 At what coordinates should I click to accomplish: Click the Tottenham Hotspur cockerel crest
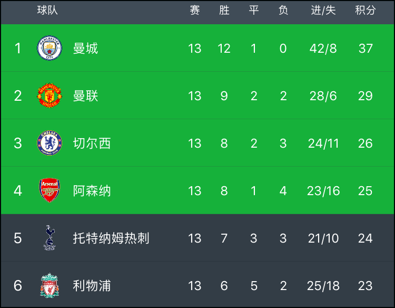pyautogui.click(x=50, y=238)
